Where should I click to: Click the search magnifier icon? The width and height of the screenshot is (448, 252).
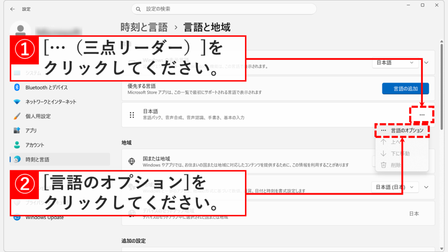click(x=138, y=9)
